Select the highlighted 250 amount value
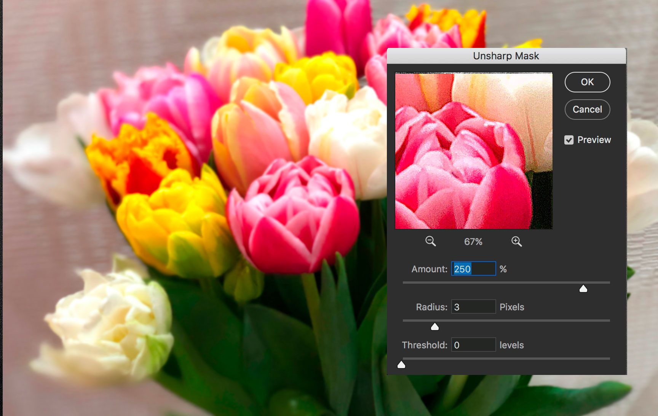This screenshot has width=658, height=416. (463, 269)
